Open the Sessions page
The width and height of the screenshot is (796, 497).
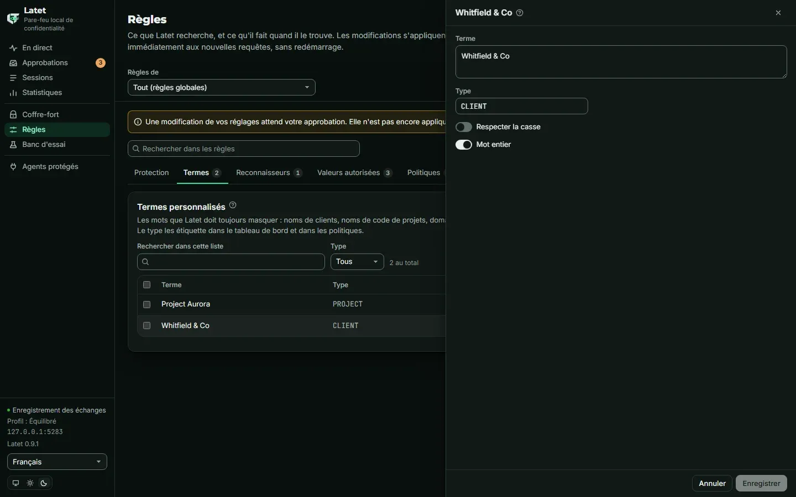(x=57, y=78)
